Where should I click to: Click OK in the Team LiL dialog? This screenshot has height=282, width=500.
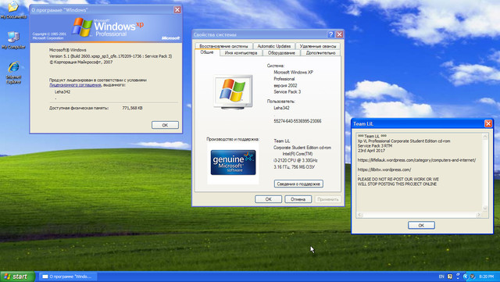click(421, 225)
